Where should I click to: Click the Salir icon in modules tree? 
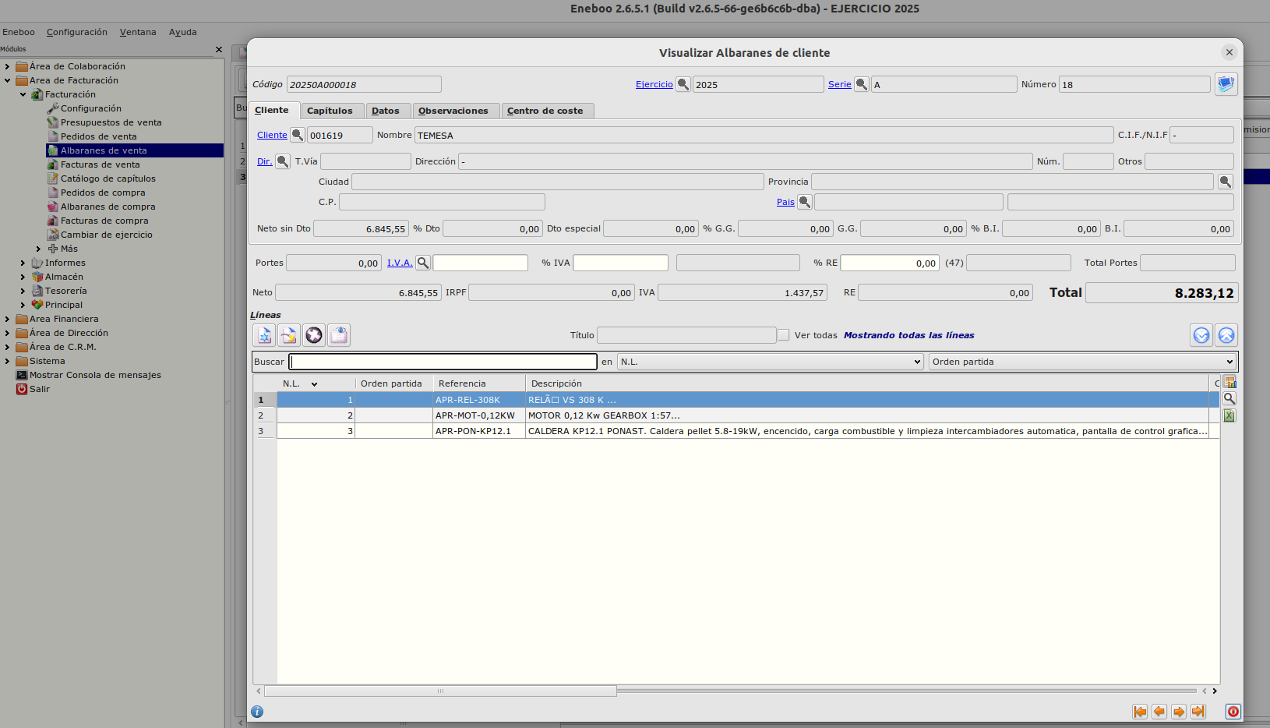pyautogui.click(x=22, y=389)
